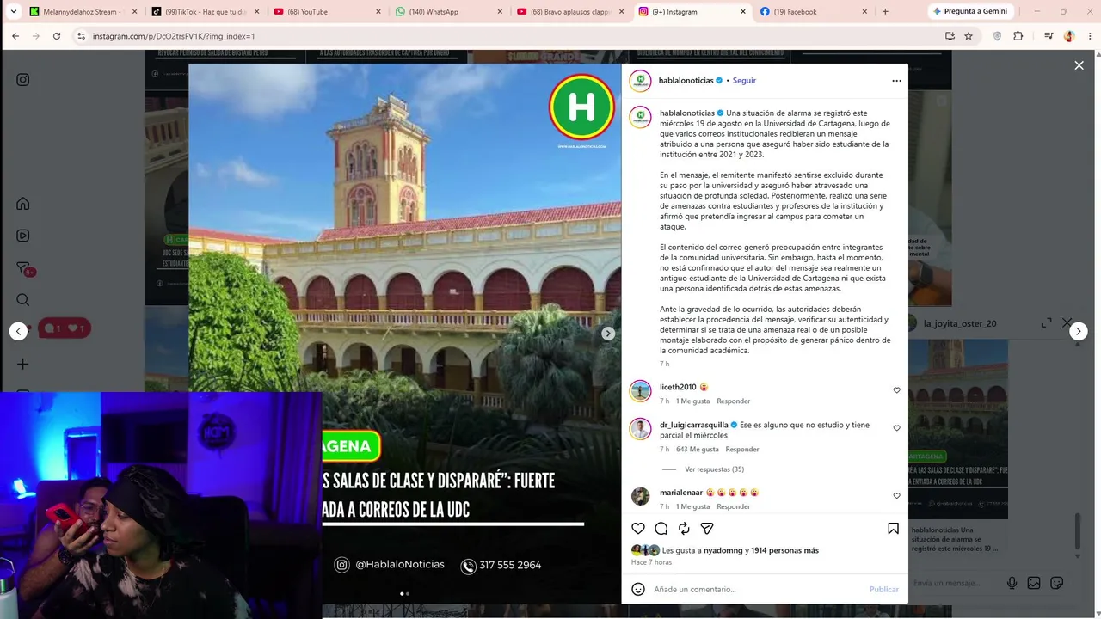Screen dimensions: 1101x619
Task: Attach an image in the chat message box
Action: click(x=1034, y=583)
